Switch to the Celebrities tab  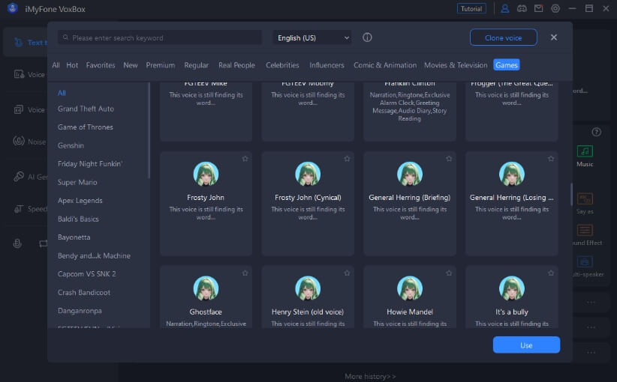(x=282, y=65)
